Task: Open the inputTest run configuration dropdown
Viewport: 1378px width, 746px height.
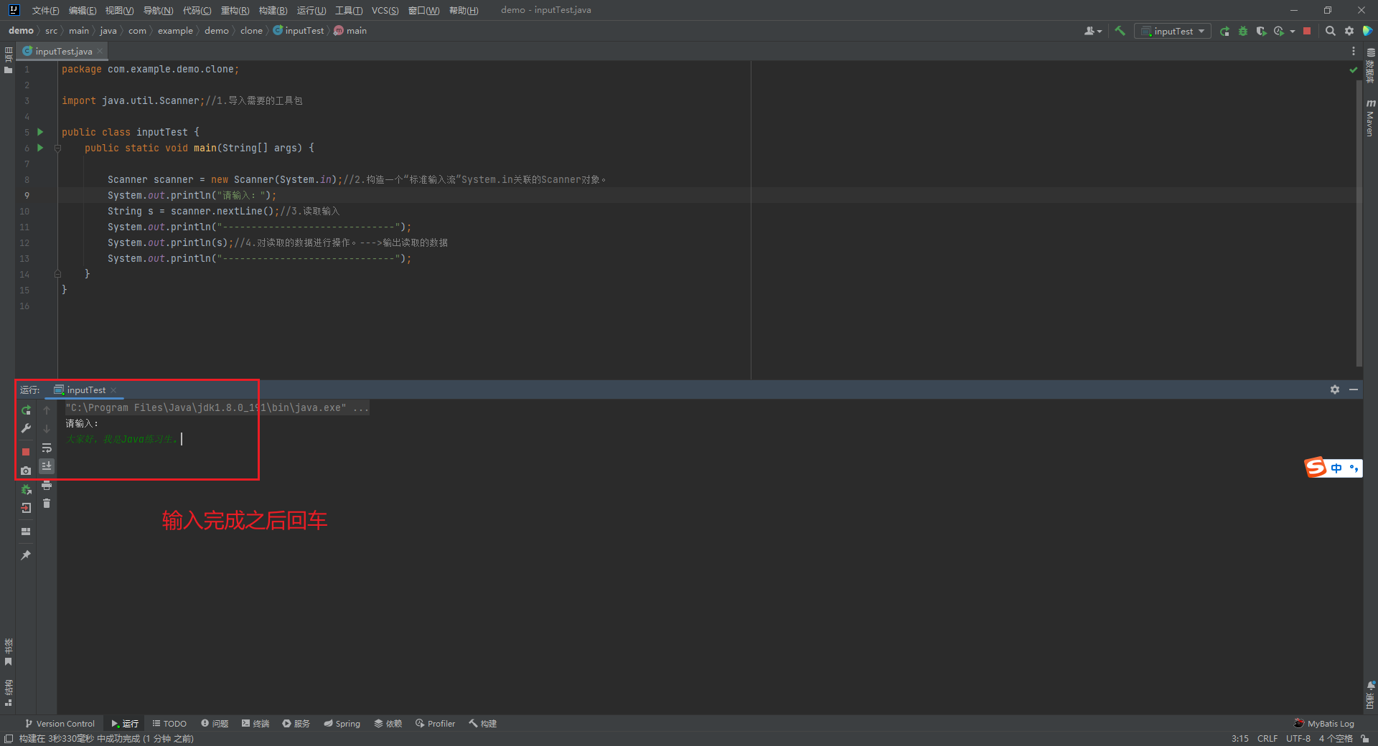Action: pyautogui.click(x=1173, y=31)
